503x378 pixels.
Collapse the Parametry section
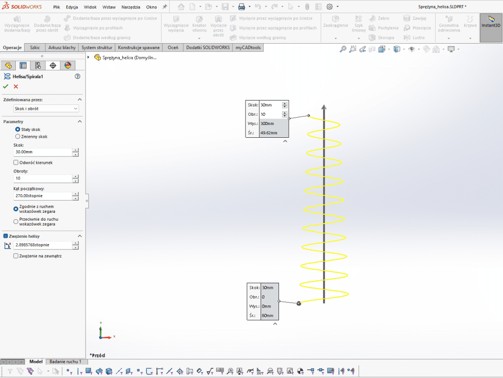[80, 122]
